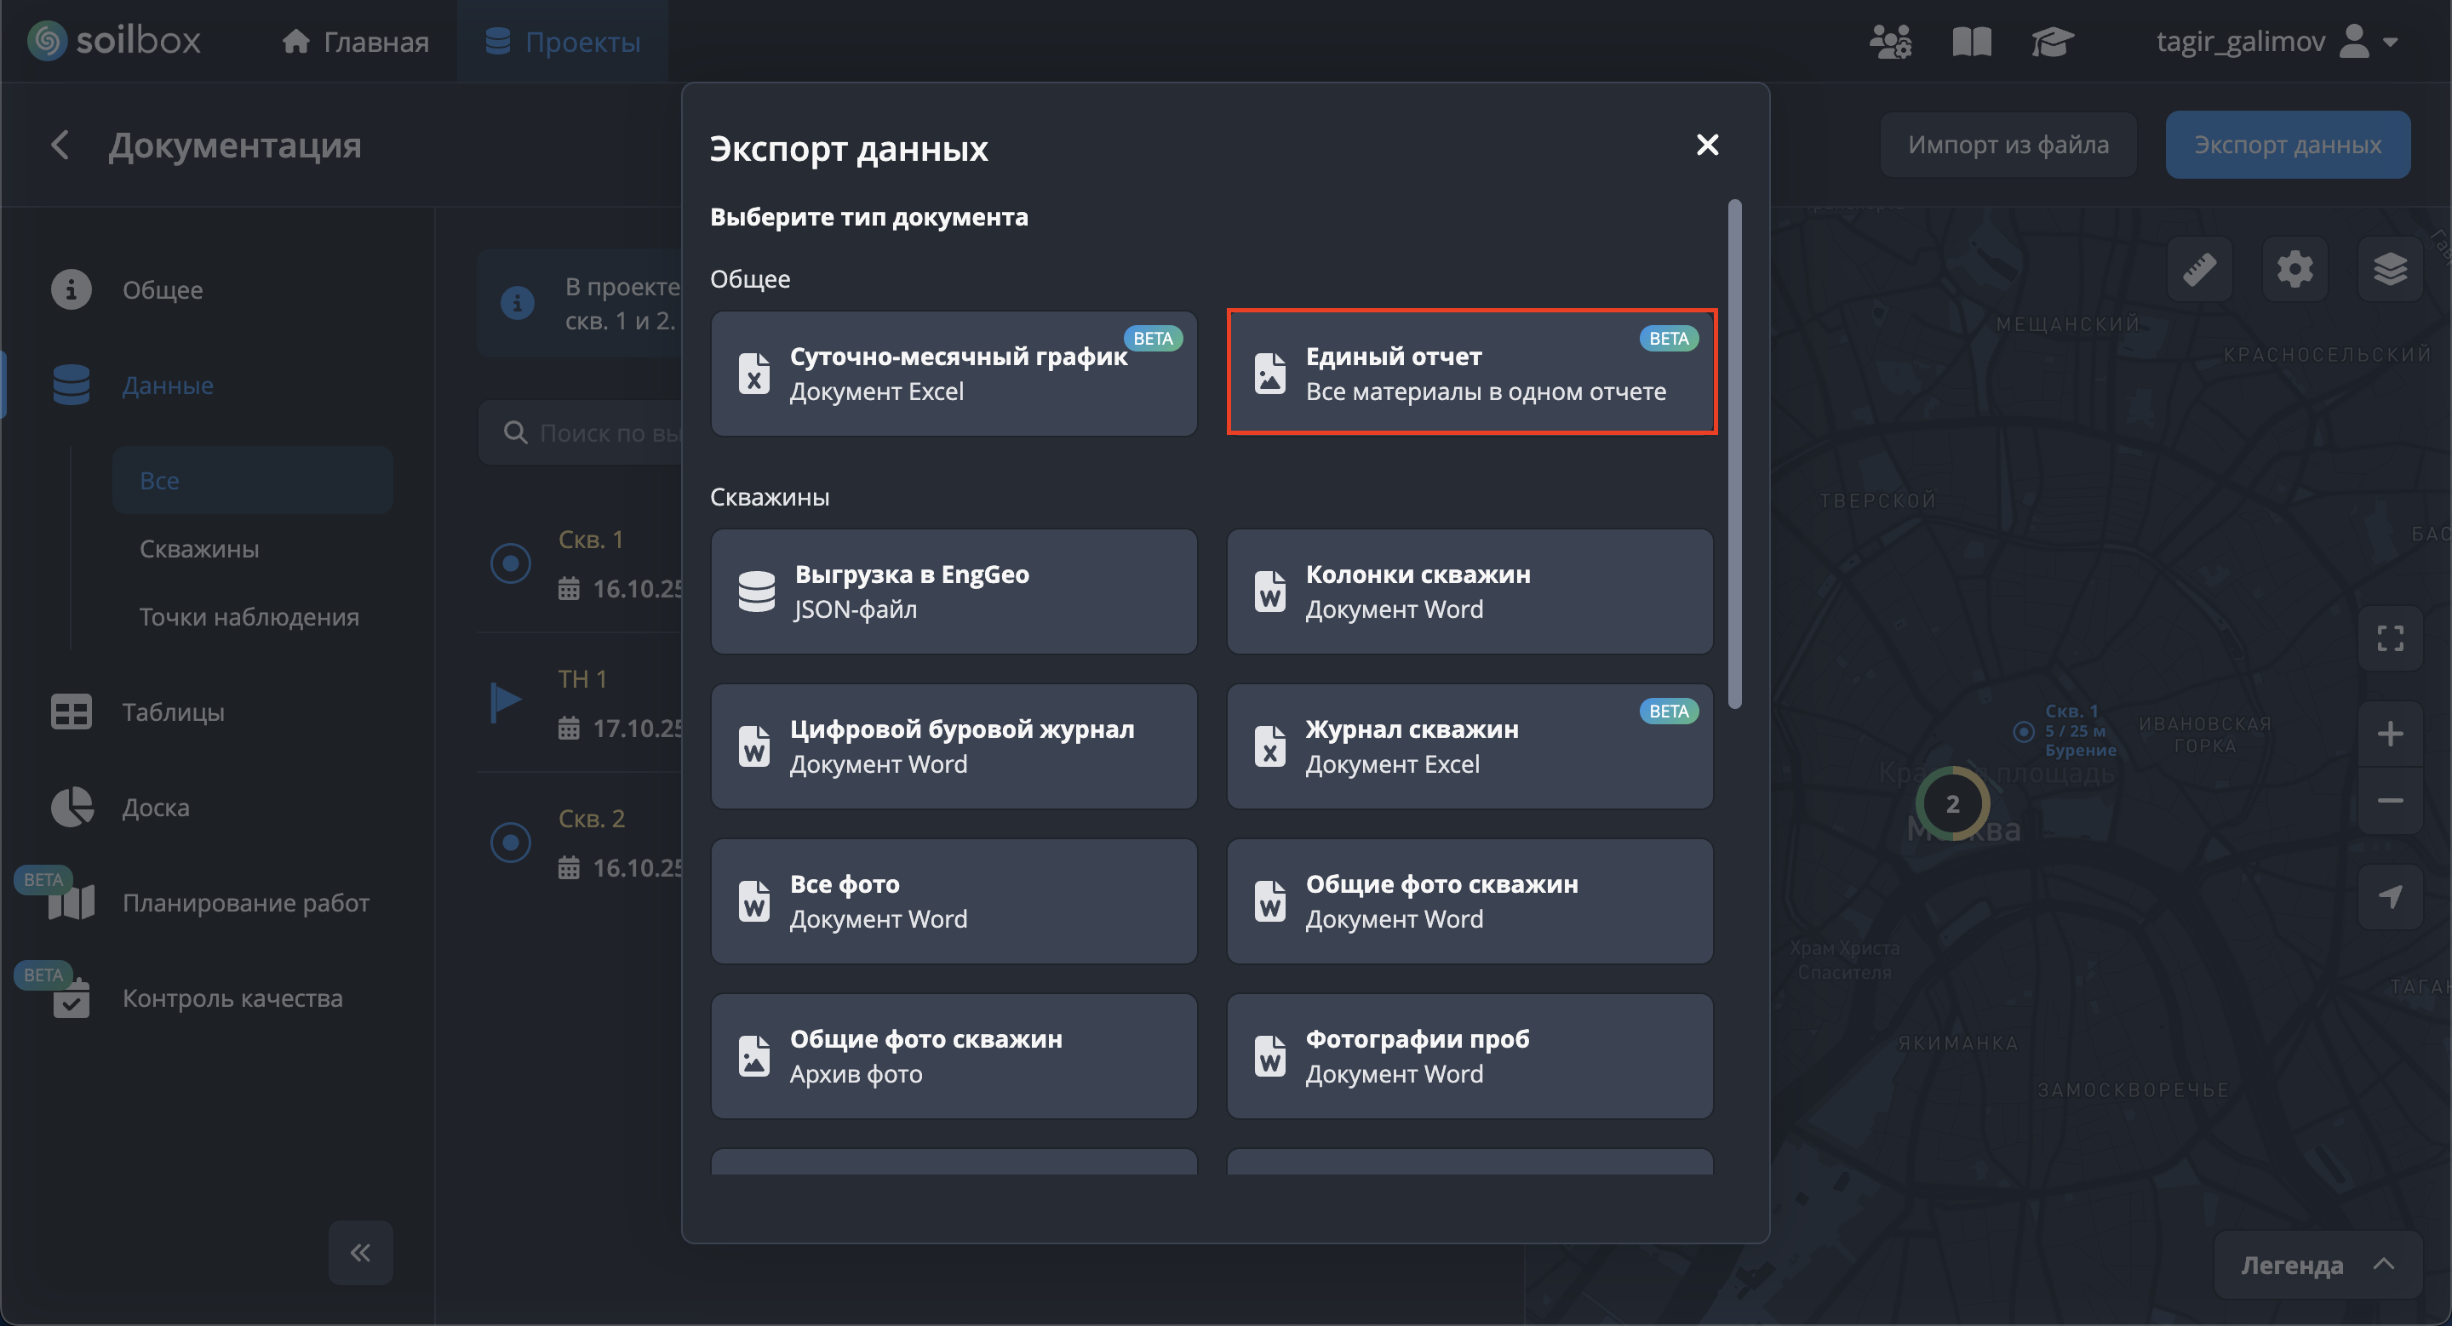Image resolution: width=2452 pixels, height=1326 pixels.
Task: Go to the Главная tab
Action: point(356,42)
